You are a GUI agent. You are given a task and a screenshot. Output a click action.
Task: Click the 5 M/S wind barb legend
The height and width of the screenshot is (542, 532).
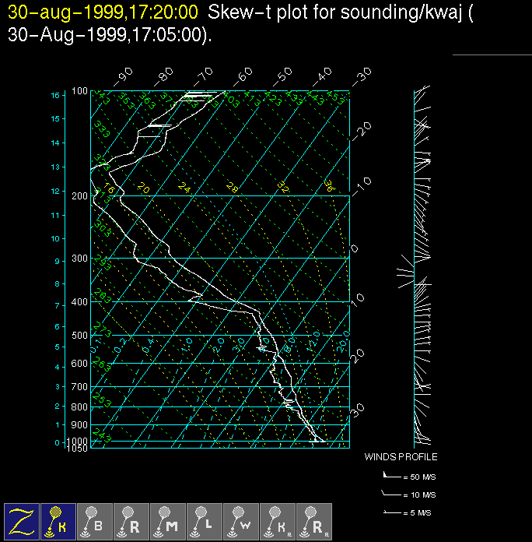click(x=401, y=512)
